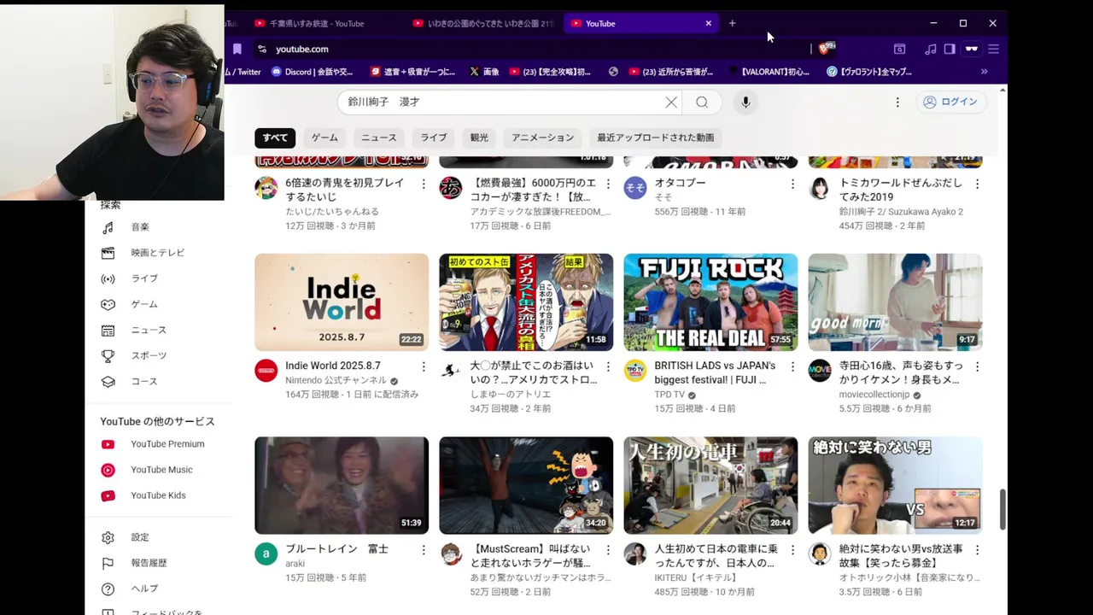Select the ニュース filter chip

(x=379, y=138)
